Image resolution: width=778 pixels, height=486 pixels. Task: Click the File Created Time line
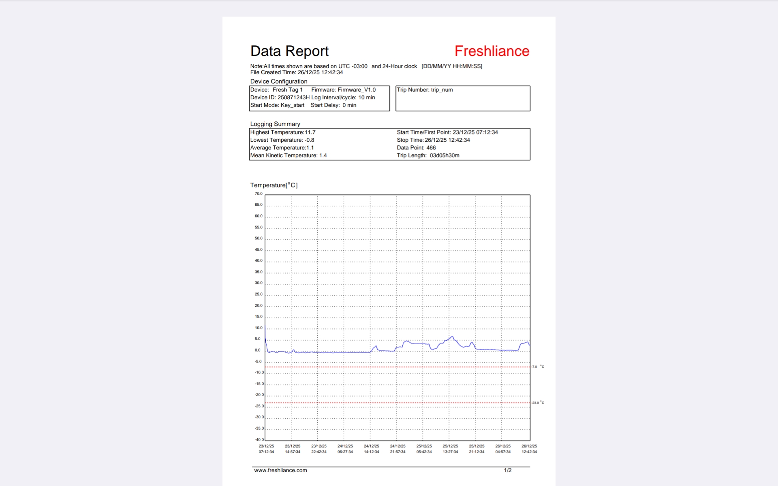tap(296, 72)
